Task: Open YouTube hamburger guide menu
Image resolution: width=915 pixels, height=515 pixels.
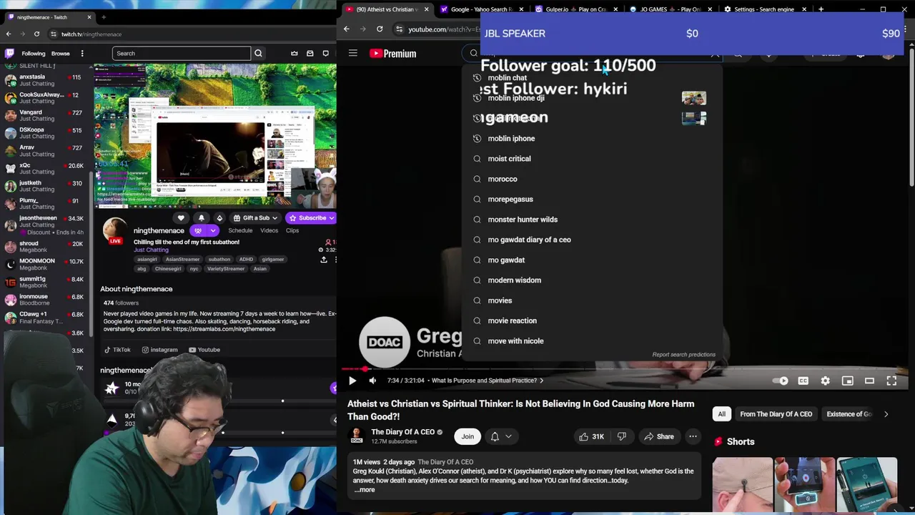Action: pos(352,53)
